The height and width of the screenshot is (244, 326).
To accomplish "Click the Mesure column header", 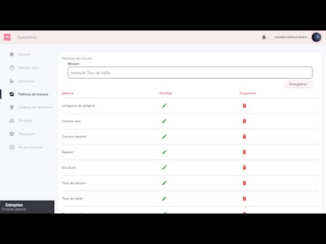I will pos(68,93).
